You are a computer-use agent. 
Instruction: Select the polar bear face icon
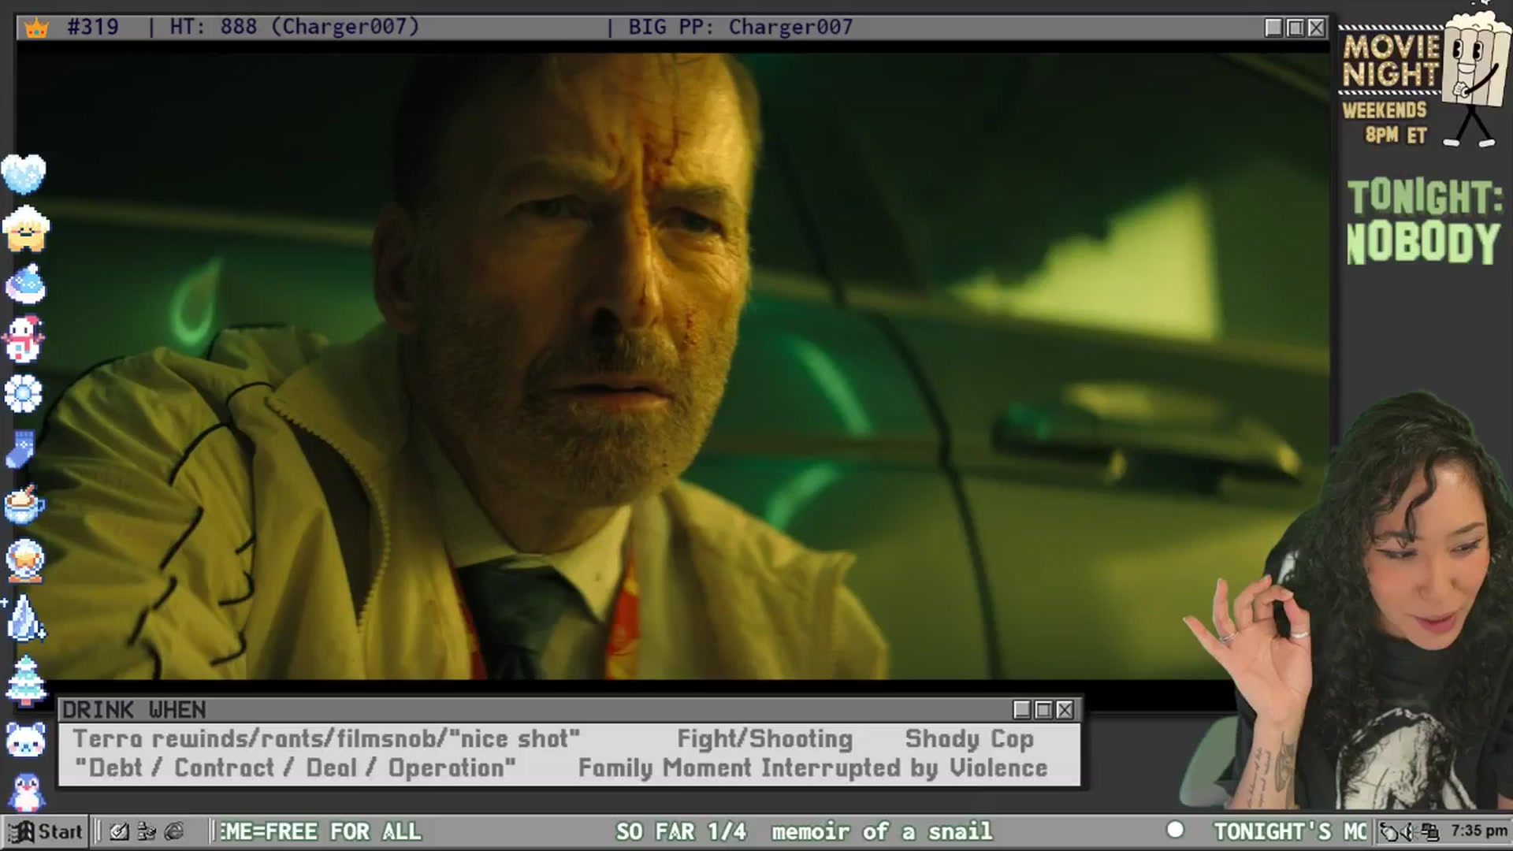click(x=25, y=740)
